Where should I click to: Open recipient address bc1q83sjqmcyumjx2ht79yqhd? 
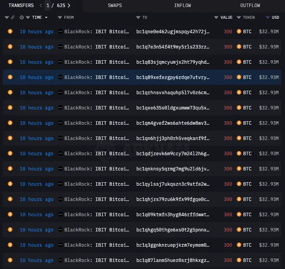173,62
